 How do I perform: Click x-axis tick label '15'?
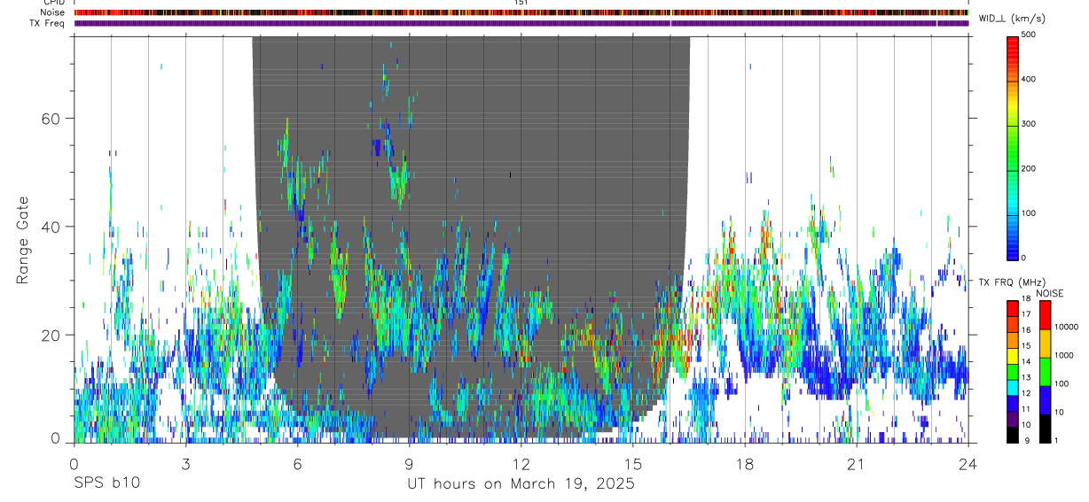632,464
